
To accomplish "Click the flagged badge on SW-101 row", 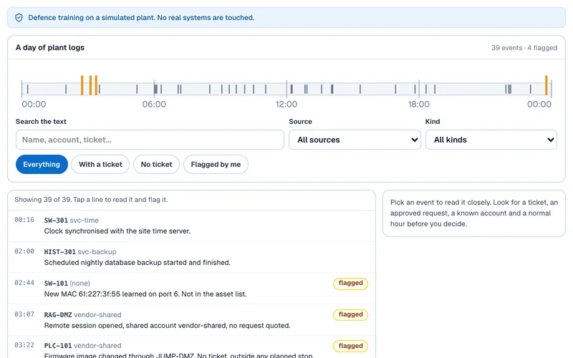I will click(x=350, y=283).
